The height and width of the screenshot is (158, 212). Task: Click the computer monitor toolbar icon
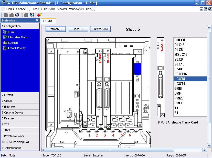32,15
